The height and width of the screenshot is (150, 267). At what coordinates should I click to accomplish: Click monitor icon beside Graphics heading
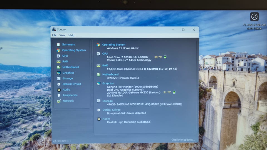[98, 84]
